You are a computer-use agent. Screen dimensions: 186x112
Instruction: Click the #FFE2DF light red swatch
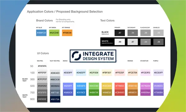pyautogui.click(x=120, y=73)
